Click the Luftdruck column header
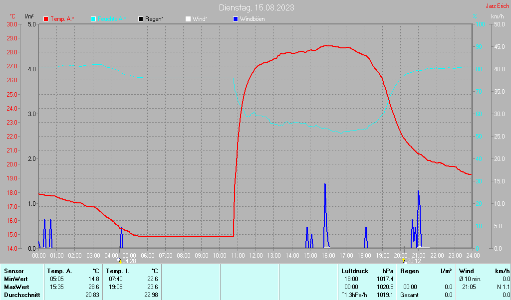The width and height of the screenshot is (511, 300). coord(355,271)
